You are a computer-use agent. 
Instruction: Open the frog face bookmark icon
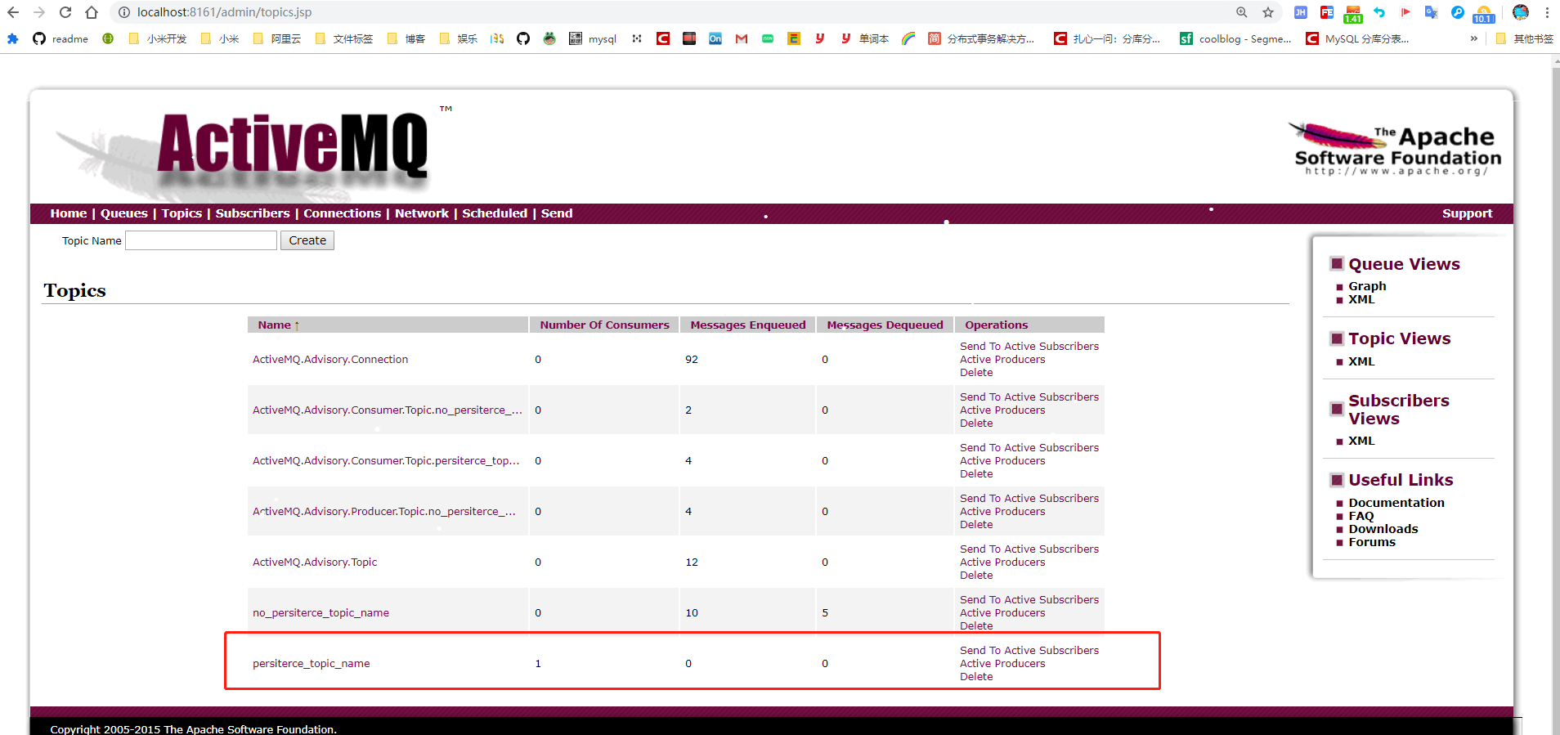tap(549, 38)
